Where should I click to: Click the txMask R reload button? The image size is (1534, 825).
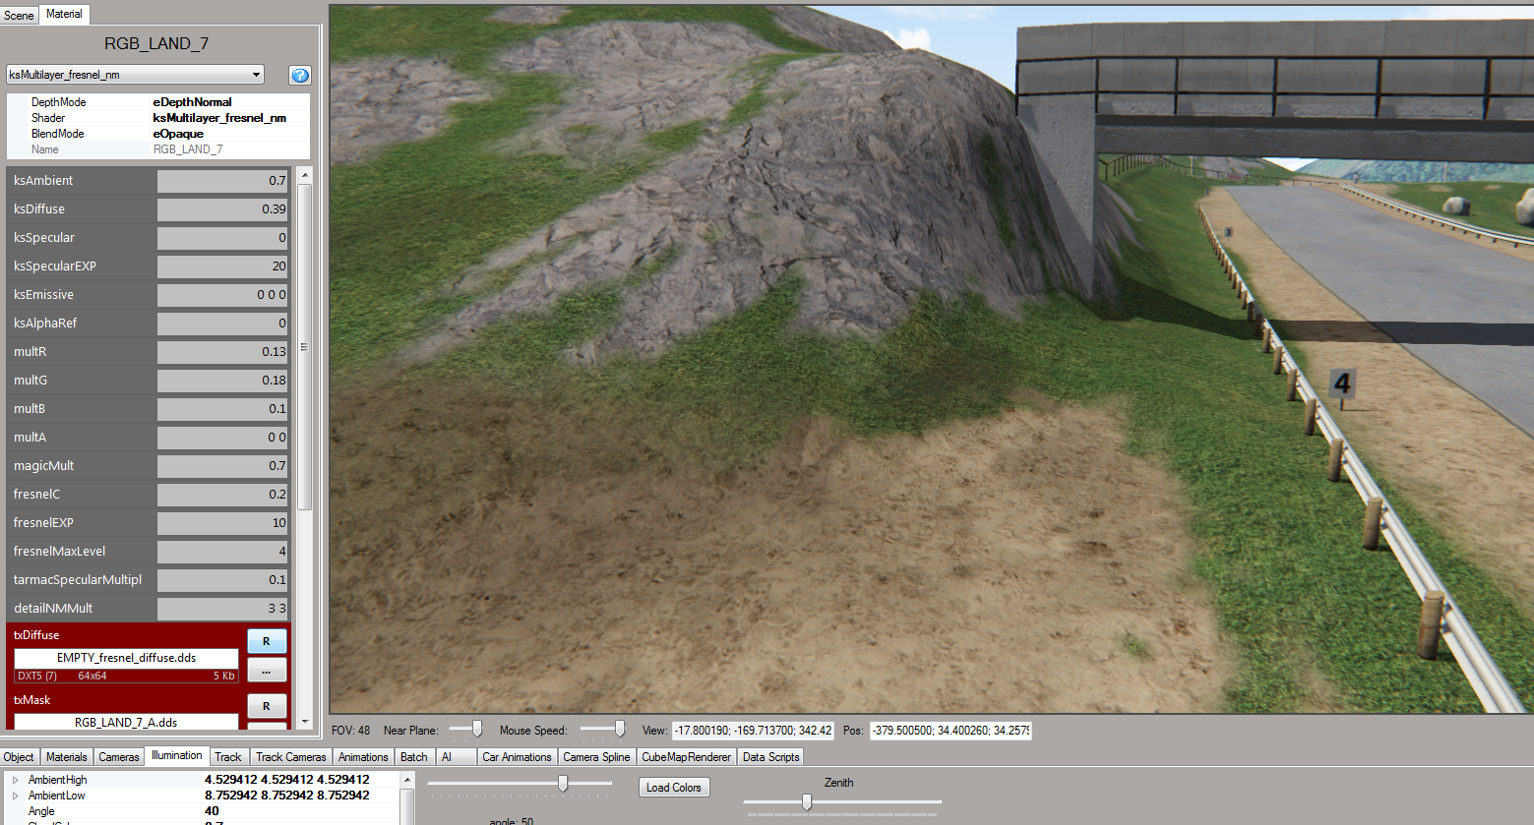coord(267,706)
